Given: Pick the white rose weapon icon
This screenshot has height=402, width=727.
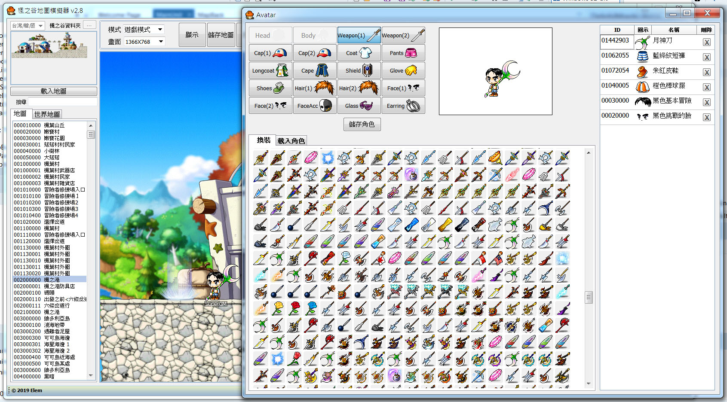Looking at the screenshot, I should 345,258.
